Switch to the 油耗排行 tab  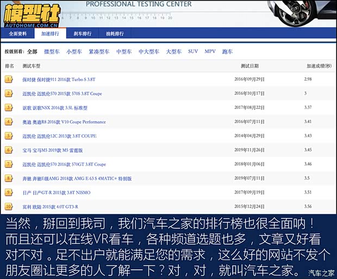pos(115,34)
